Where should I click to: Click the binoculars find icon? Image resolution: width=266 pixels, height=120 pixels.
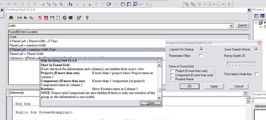click(x=11, y=18)
